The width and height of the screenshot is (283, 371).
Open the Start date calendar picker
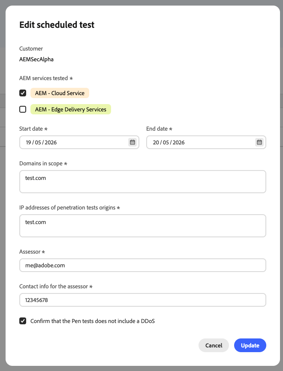coord(132,142)
